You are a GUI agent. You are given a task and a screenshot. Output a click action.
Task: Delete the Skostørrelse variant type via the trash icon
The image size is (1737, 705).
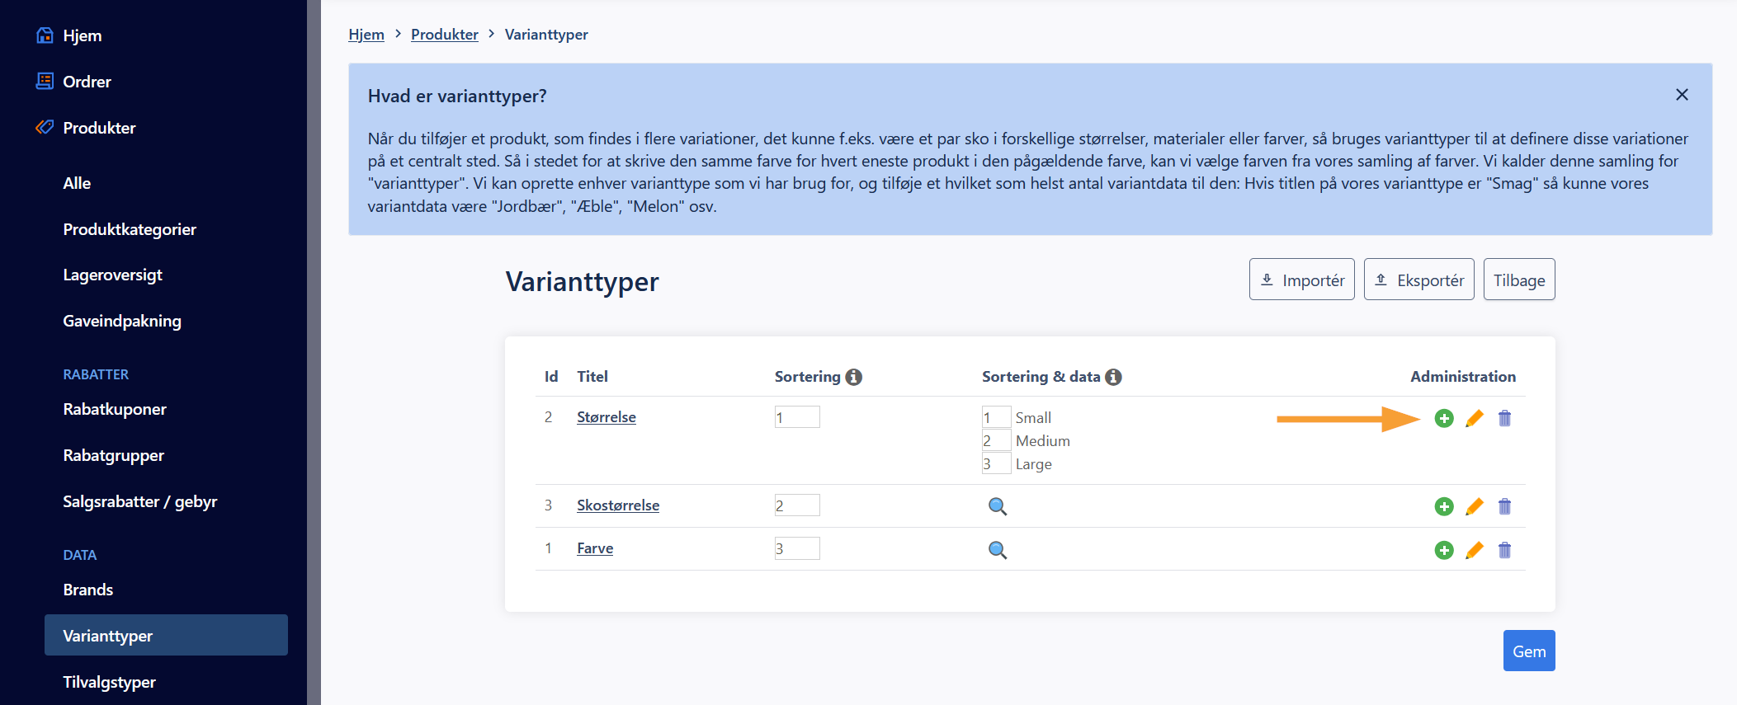(x=1504, y=506)
